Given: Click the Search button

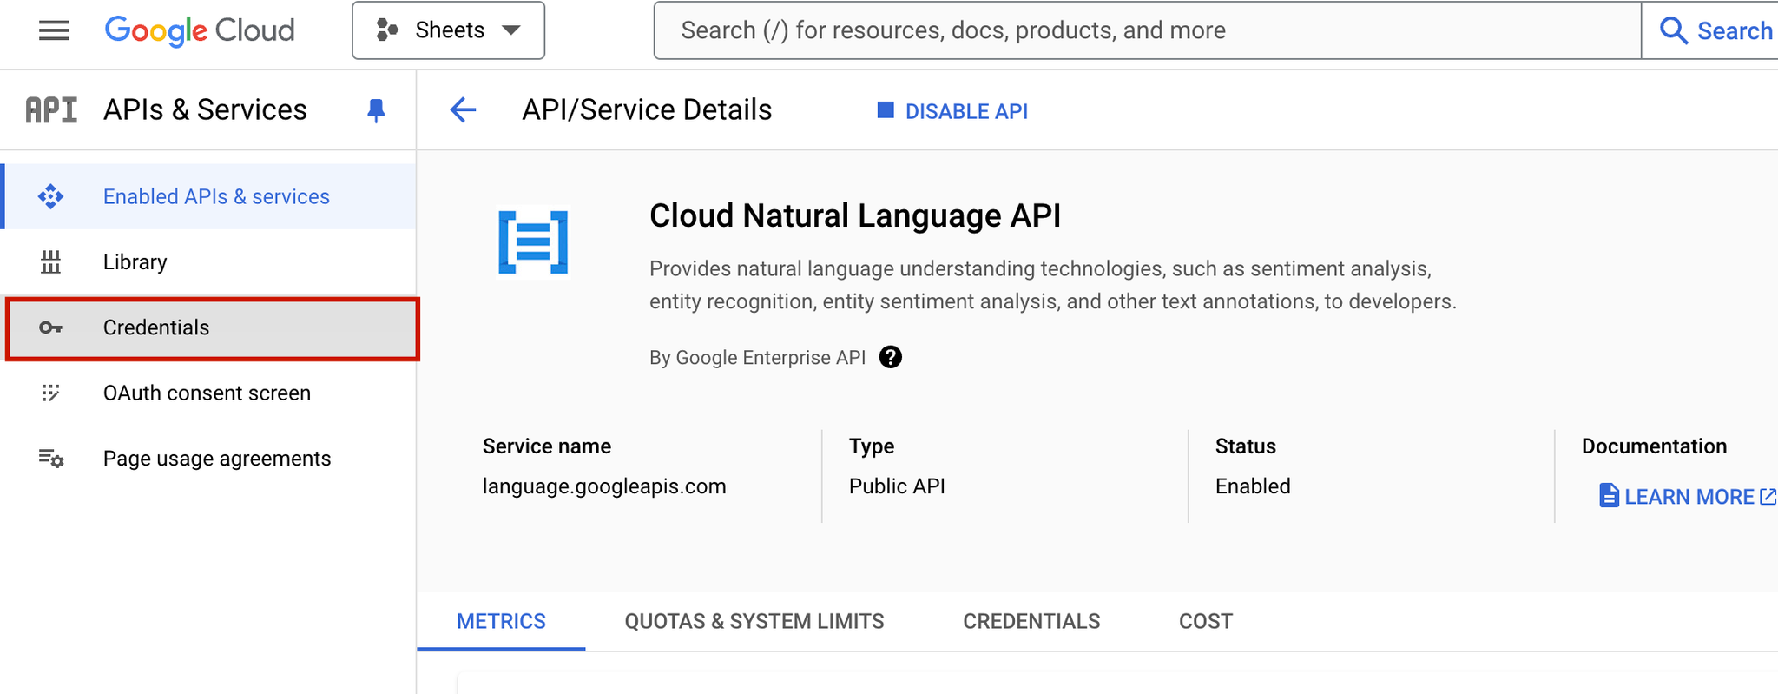Looking at the screenshot, I should 1714,30.
